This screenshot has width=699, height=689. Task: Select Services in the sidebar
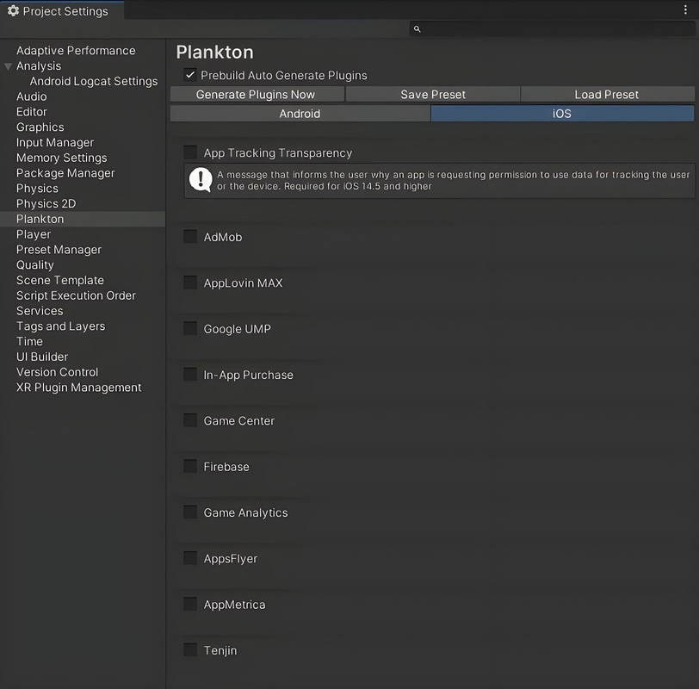coord(40,311)
